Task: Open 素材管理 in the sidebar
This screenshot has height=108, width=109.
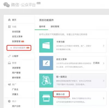Action: tap(16, 77)
